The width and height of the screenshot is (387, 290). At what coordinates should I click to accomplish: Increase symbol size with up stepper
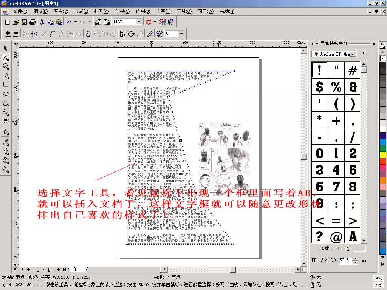[x=355, y=259]
